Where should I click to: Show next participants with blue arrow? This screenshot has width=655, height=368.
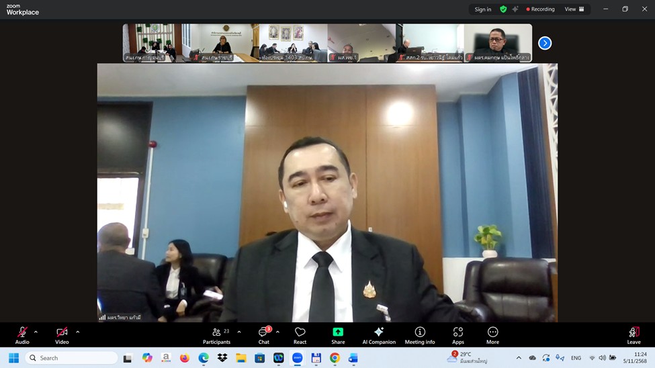(x=545, y=43)
